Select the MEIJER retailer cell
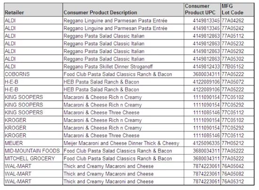Viewport: 259px width, 190px height. (x=33, y=143)
